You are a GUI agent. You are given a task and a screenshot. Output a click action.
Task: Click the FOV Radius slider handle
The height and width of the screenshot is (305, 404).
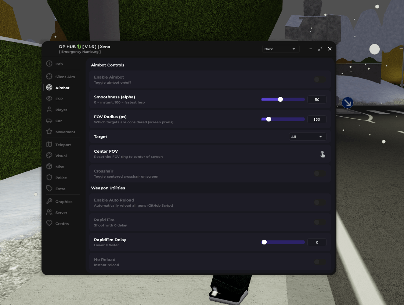268,119
